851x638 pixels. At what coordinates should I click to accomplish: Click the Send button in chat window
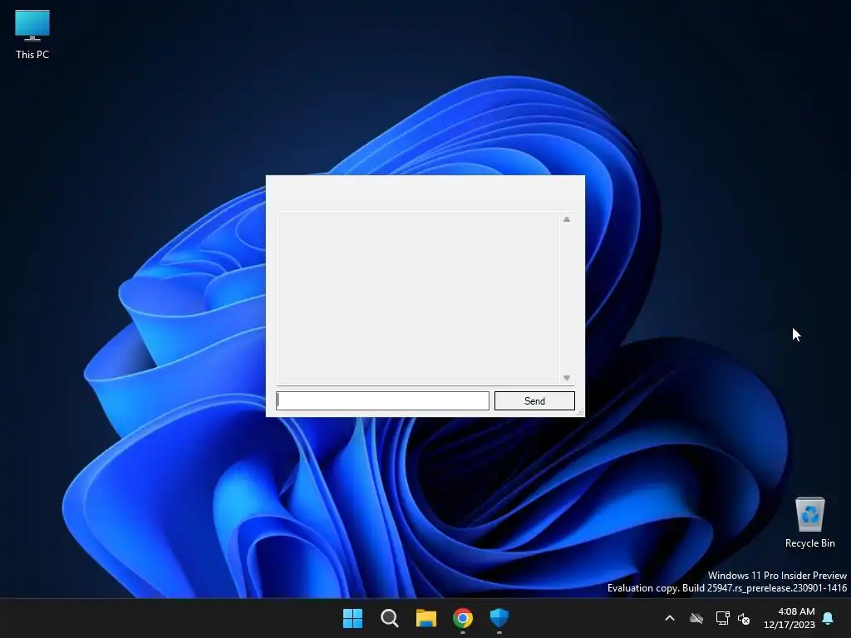tap(534, 401)
